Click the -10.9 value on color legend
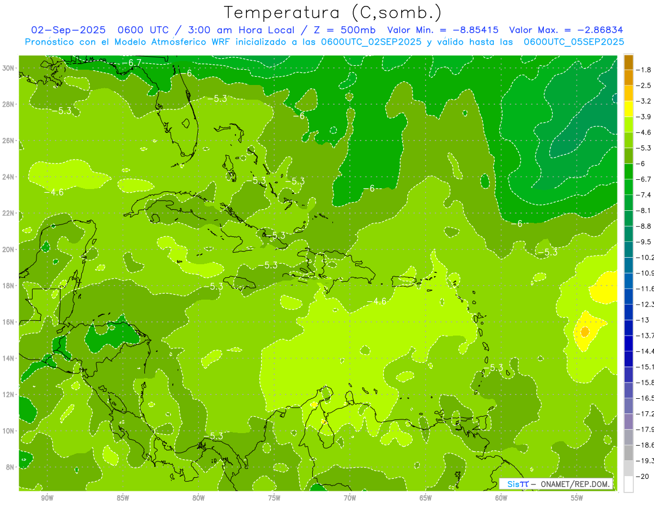Image resolution: width=654 pixels, height=505 pixels. 645,273
